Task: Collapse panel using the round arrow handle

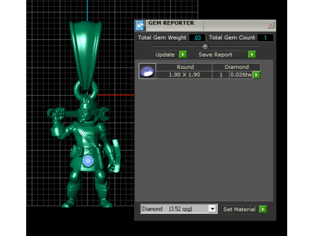Action: [x=205, y=46]
